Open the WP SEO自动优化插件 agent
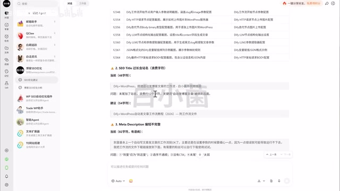Screen dimensions: 340x191 pyautogui.click(x=37, y=98)
